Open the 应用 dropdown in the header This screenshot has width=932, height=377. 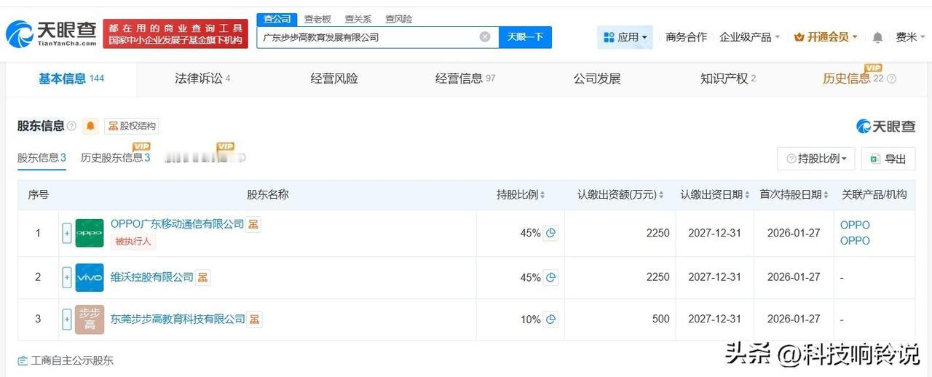[625, 37]
